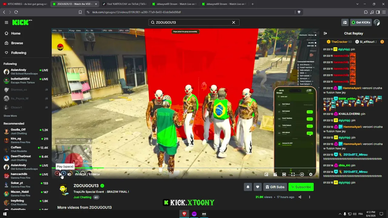The width and height of the screenshot is (388, 218).
Task: Collapse the Chat Replay panel
Action: [x=325, y=33]
